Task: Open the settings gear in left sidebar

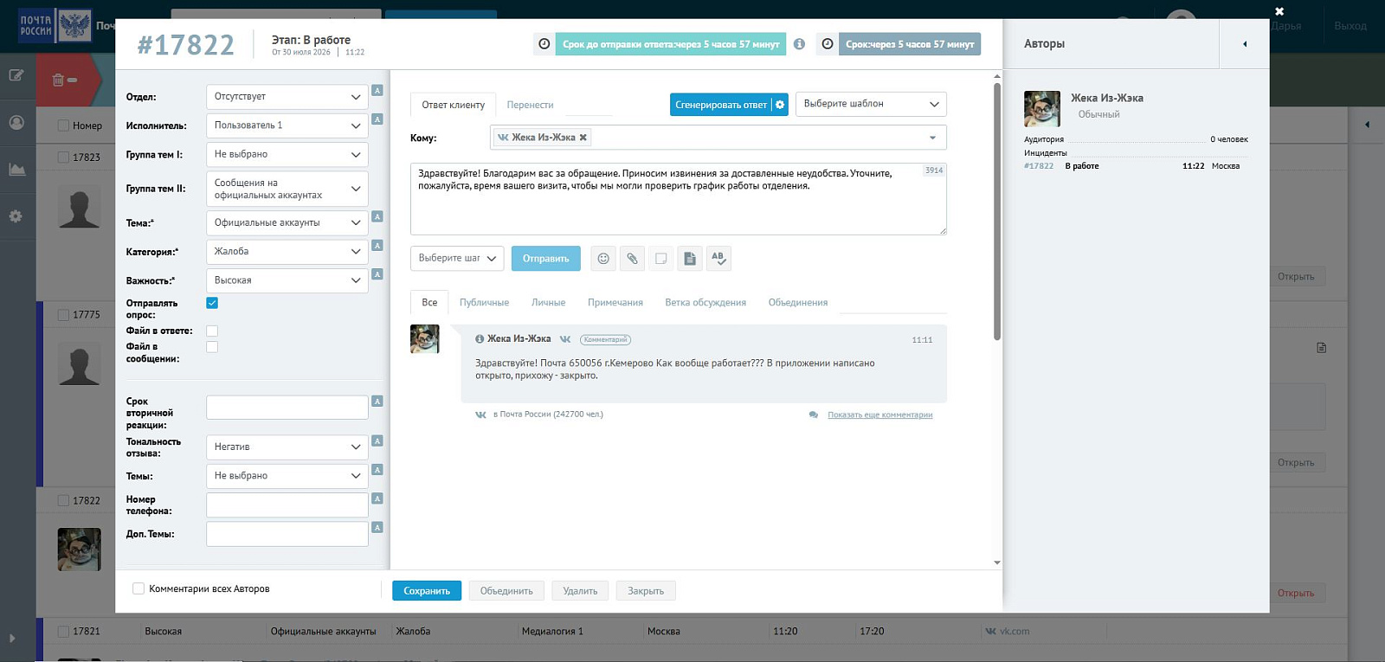Action: pos(16,215)
